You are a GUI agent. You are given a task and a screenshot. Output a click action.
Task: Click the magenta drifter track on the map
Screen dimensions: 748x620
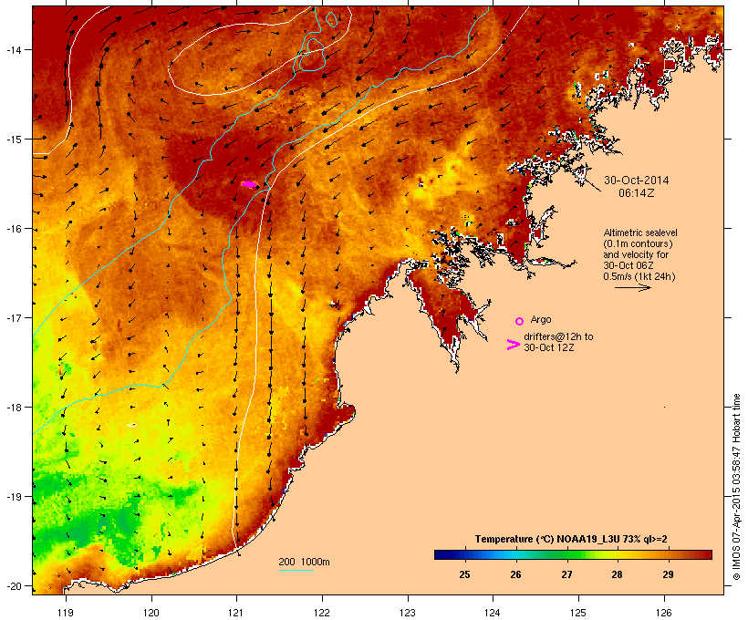click(249, 184)
